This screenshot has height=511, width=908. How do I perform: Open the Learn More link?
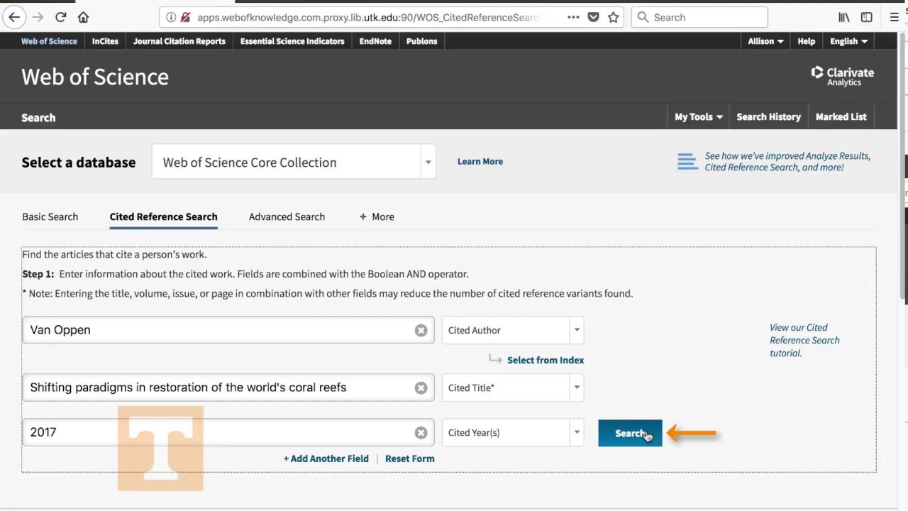tap(480, 161)
